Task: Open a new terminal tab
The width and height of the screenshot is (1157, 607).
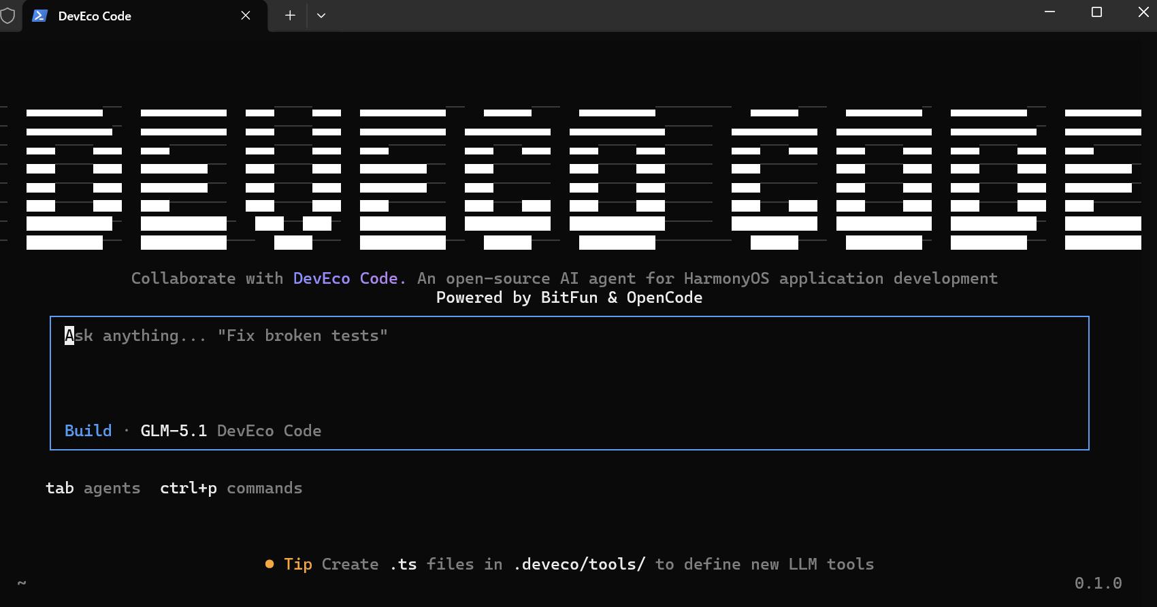Action: pos(290,16)
